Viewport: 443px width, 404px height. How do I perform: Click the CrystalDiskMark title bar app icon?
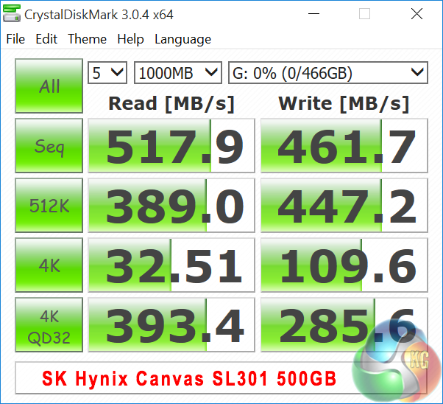(x=12, y=13)
